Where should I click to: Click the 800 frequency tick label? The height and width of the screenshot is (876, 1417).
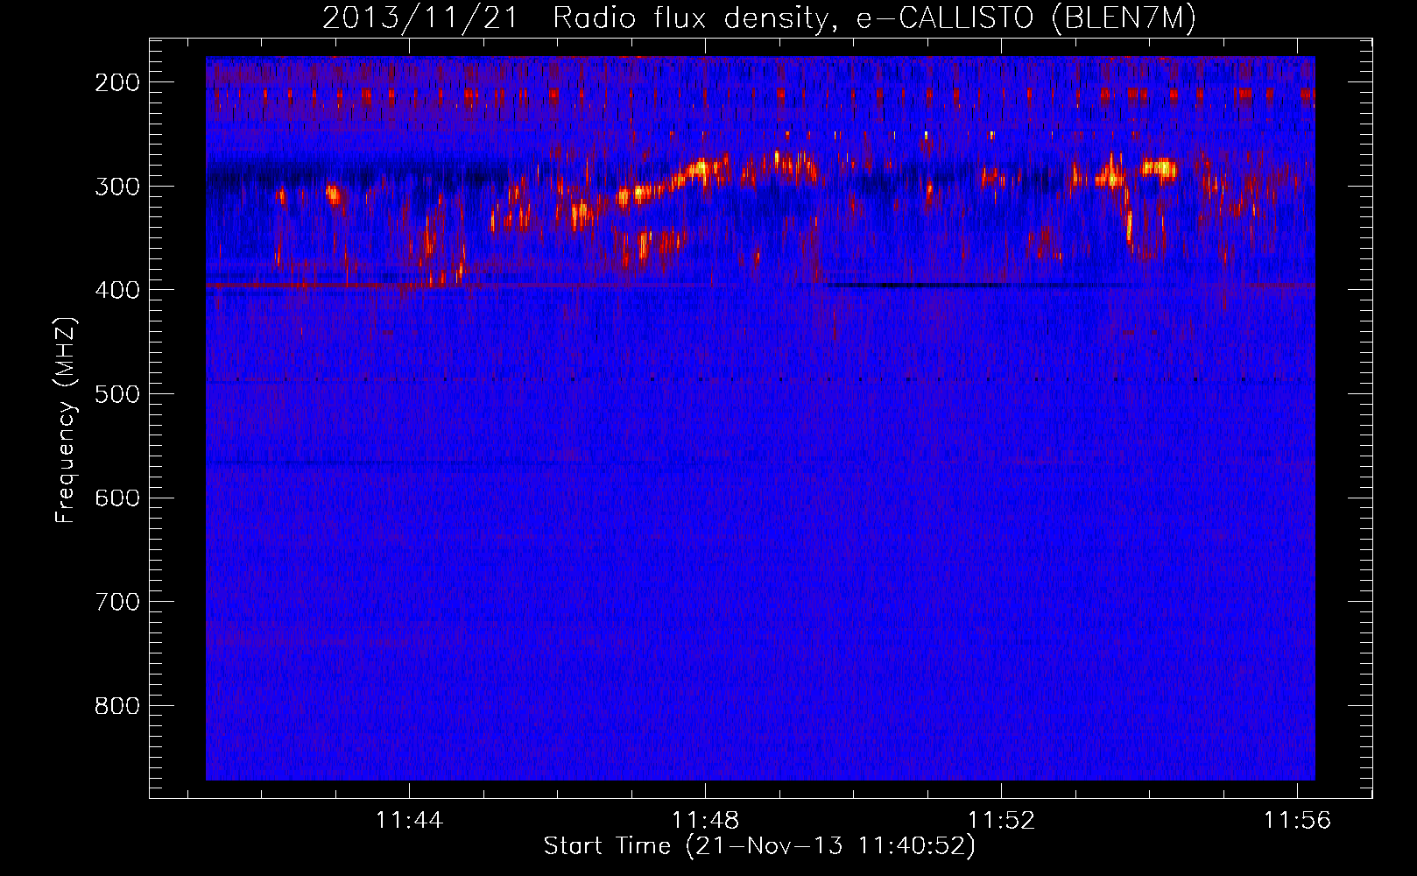click(x=117, y=706)
